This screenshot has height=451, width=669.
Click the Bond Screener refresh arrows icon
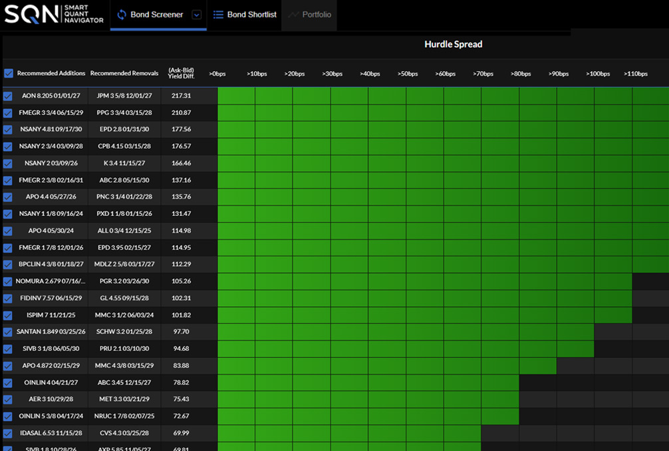click(x=122, y=15)
